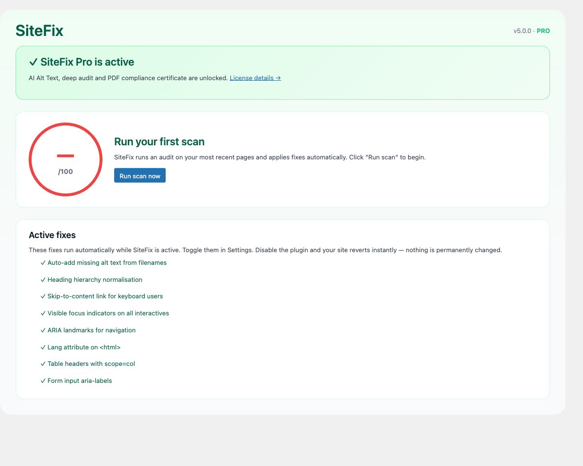Select Heading hierarchy normalisation item

click(91, 279)
